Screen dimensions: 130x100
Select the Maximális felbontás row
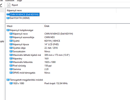(23, 62)
